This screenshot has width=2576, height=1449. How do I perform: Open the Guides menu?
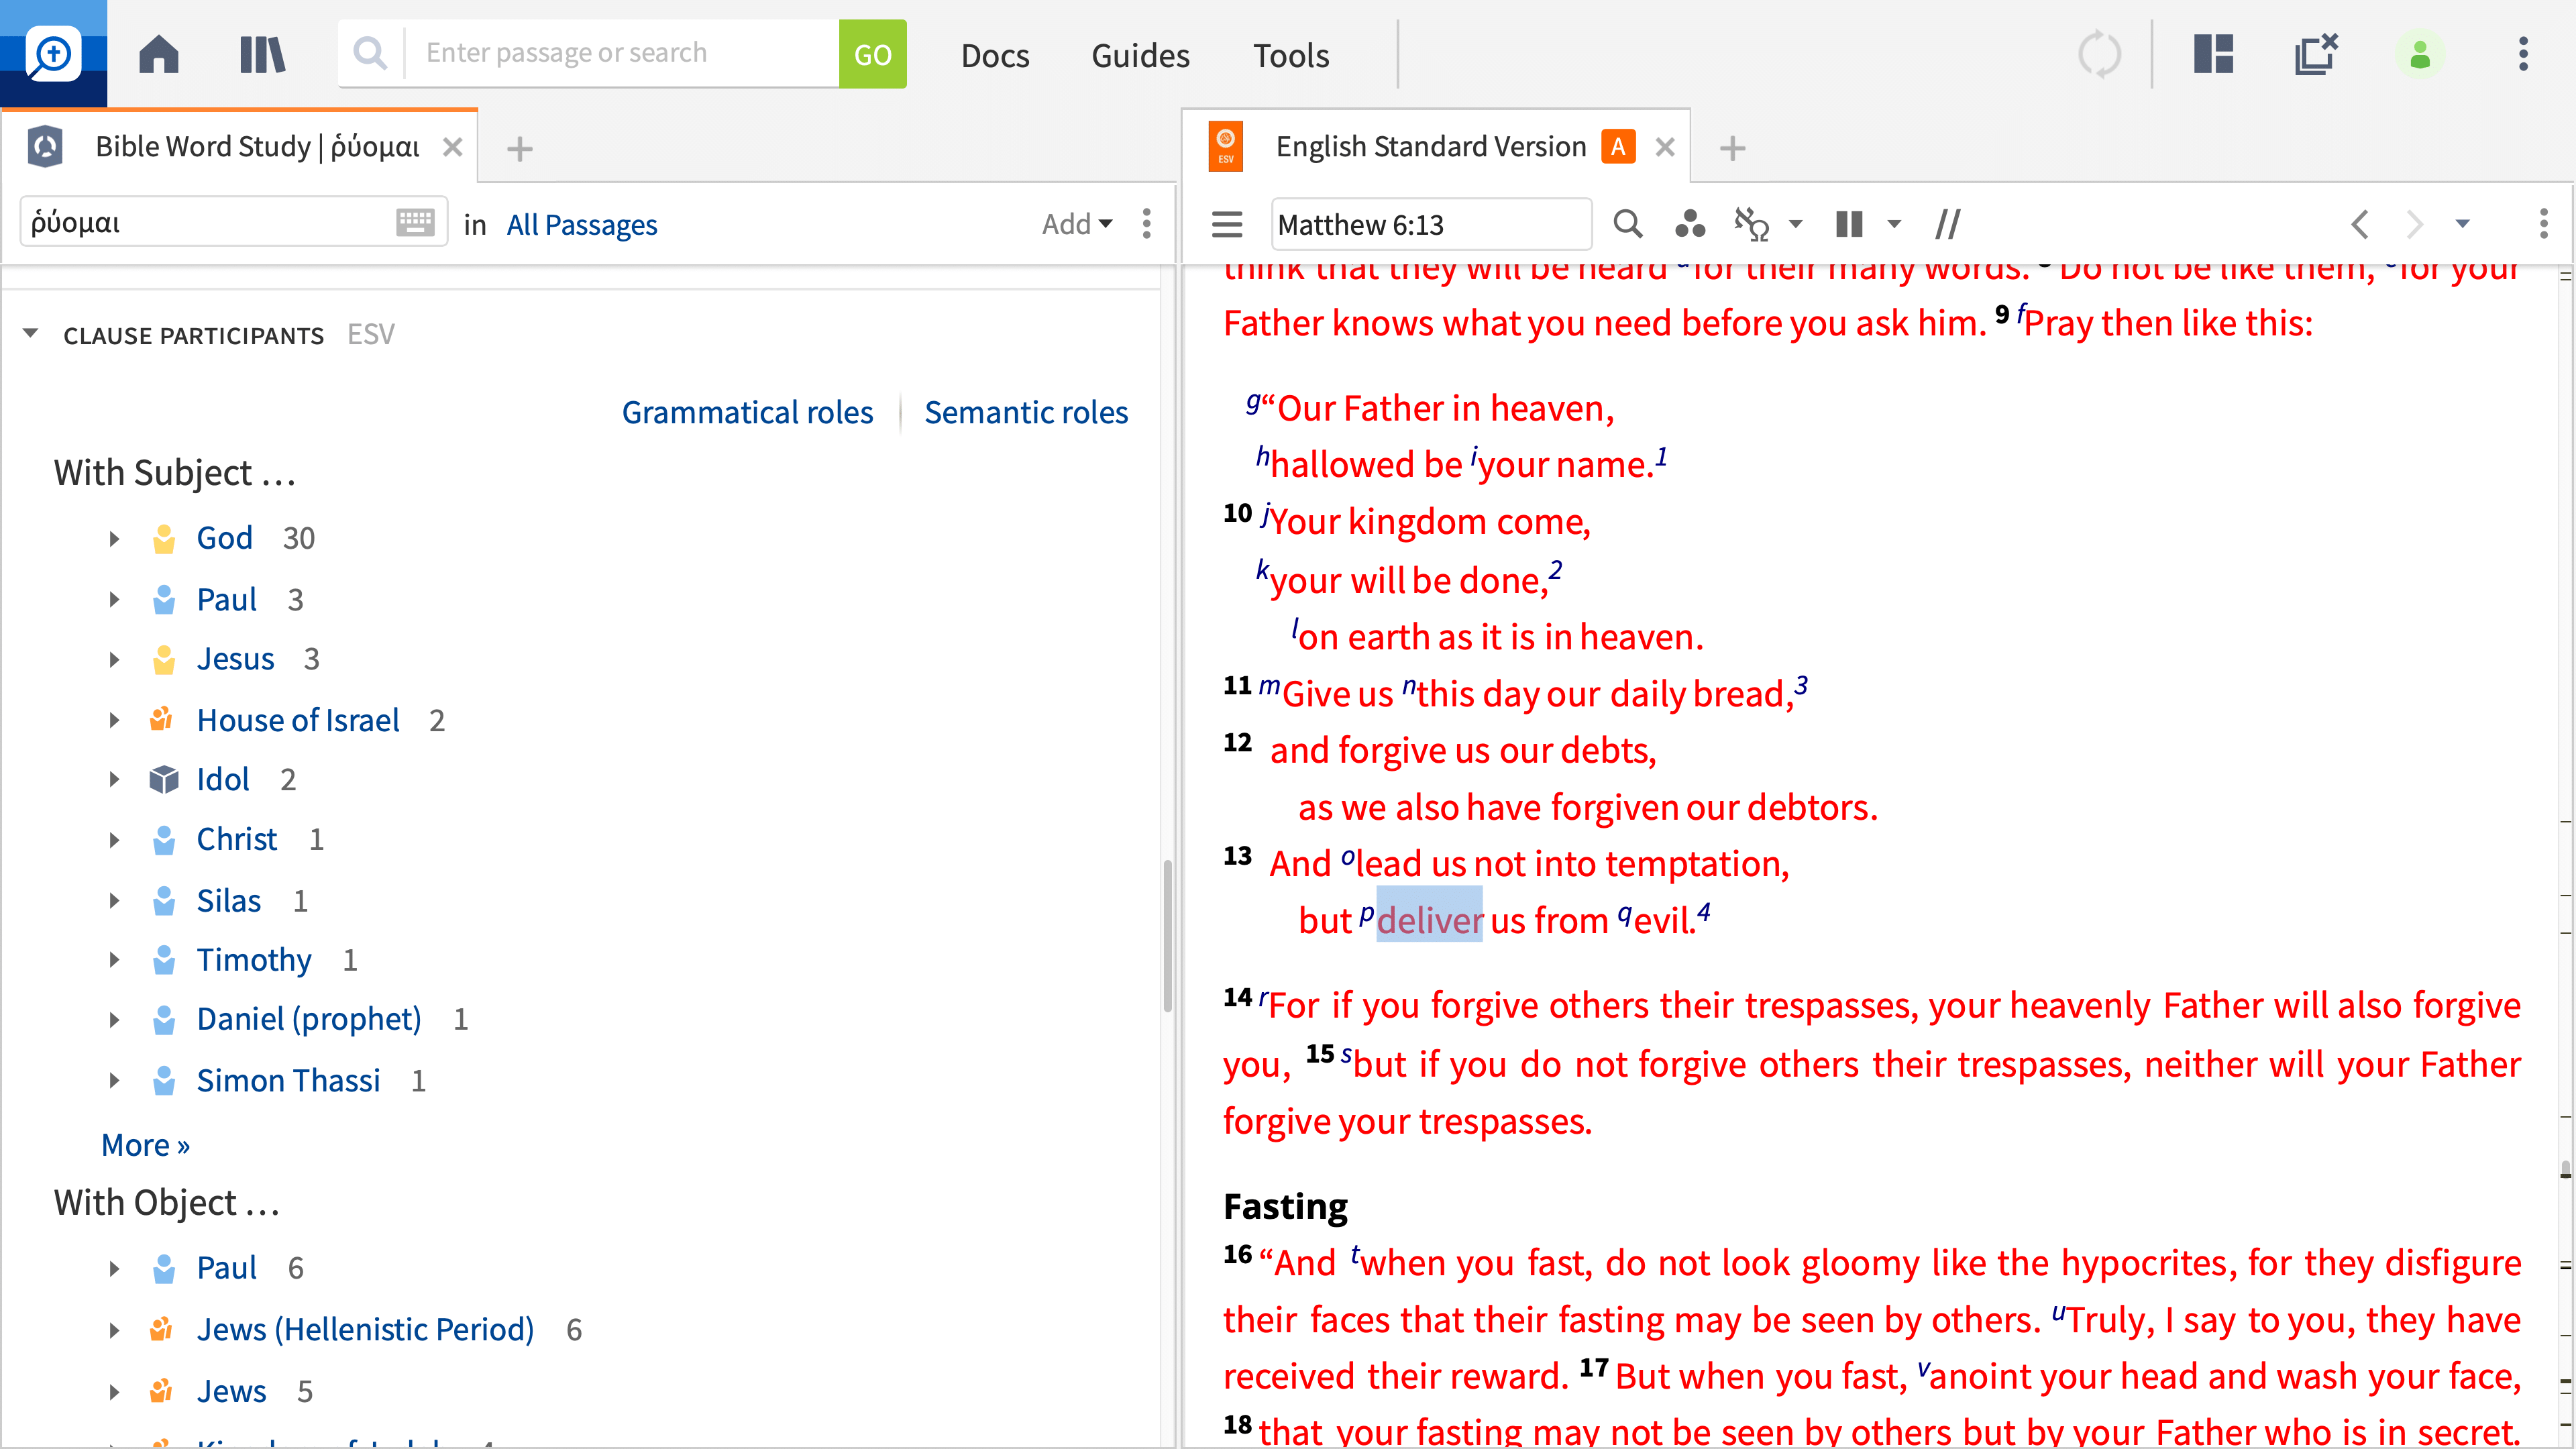tap(1140, 55)
